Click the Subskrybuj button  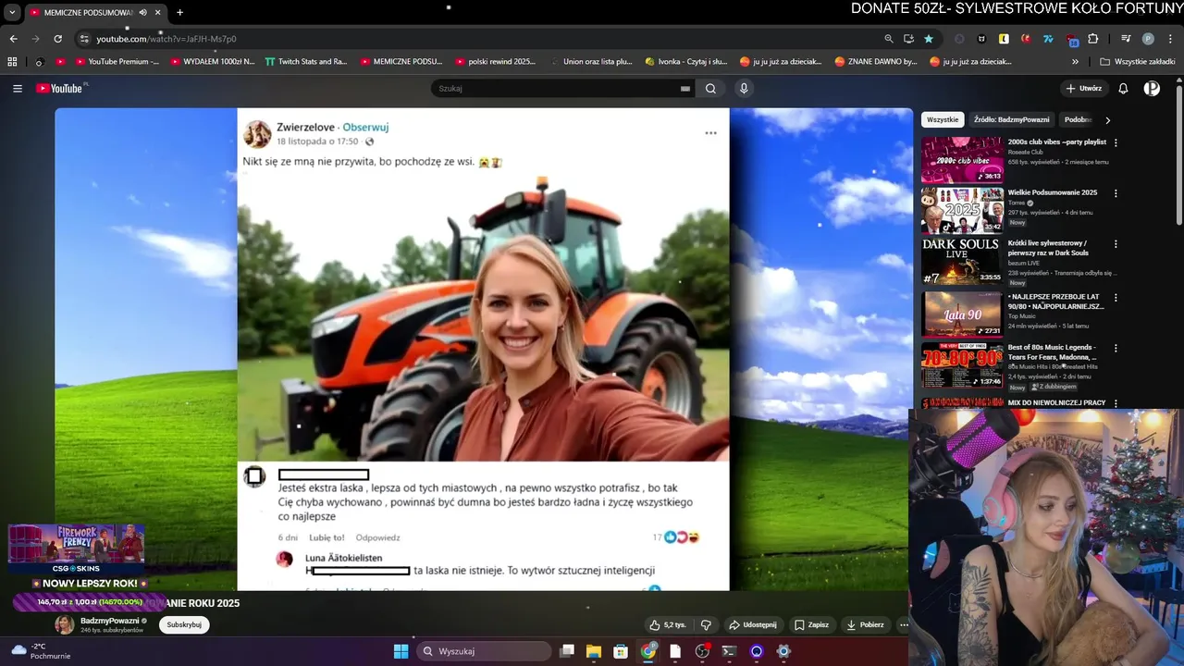pos(184,624)
